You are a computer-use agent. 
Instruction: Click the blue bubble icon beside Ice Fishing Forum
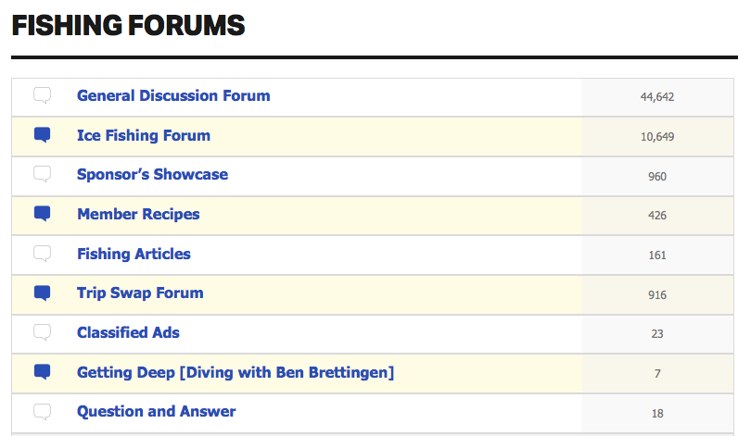(x=42, y=135)
